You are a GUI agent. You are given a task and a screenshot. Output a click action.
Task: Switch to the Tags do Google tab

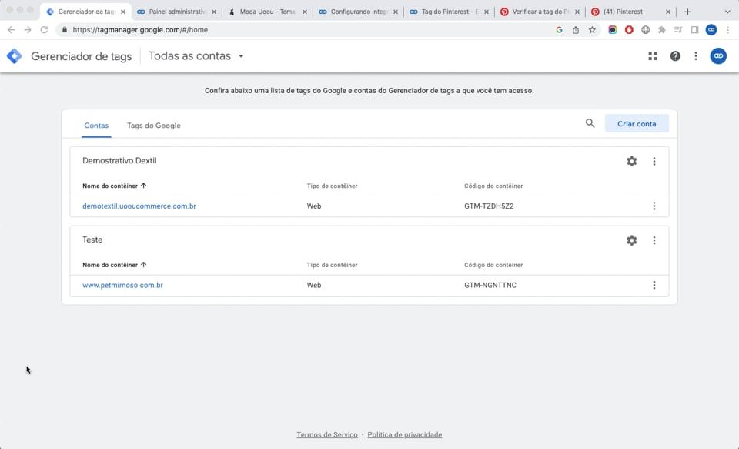click(x=152, y=125)
